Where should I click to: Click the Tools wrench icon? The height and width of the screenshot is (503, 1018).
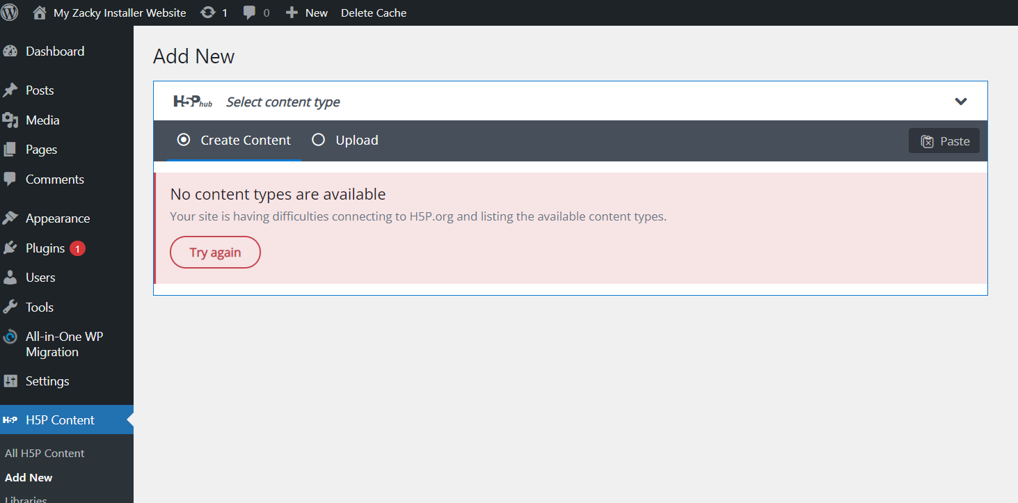coord(10,308)
